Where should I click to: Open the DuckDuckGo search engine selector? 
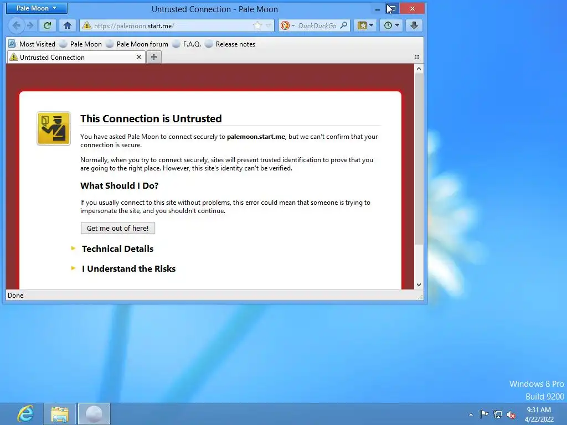(x=287, y=25)
